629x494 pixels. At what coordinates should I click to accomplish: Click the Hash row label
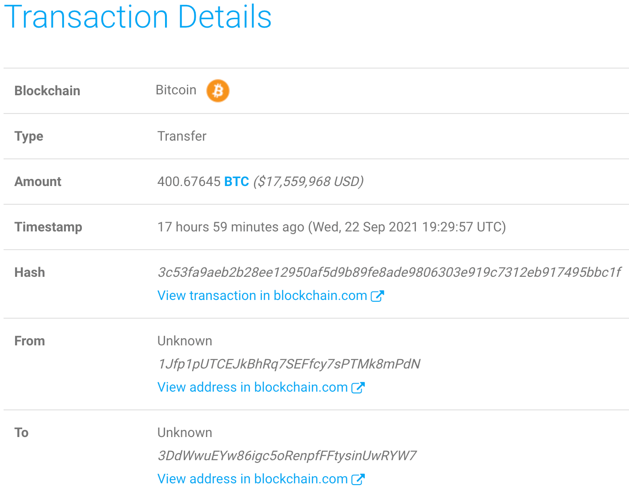[29, 272]
